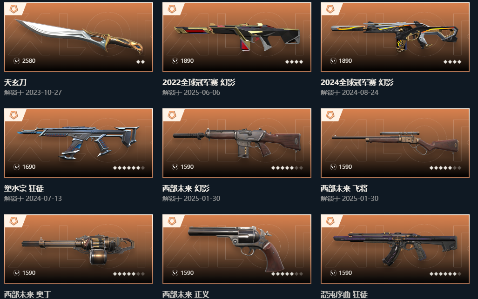Screen dimensions: 478x299
Task: Click the VP currency icon on 西部未来 飞将
Action: pyautogui.click(x=333, y=167)
